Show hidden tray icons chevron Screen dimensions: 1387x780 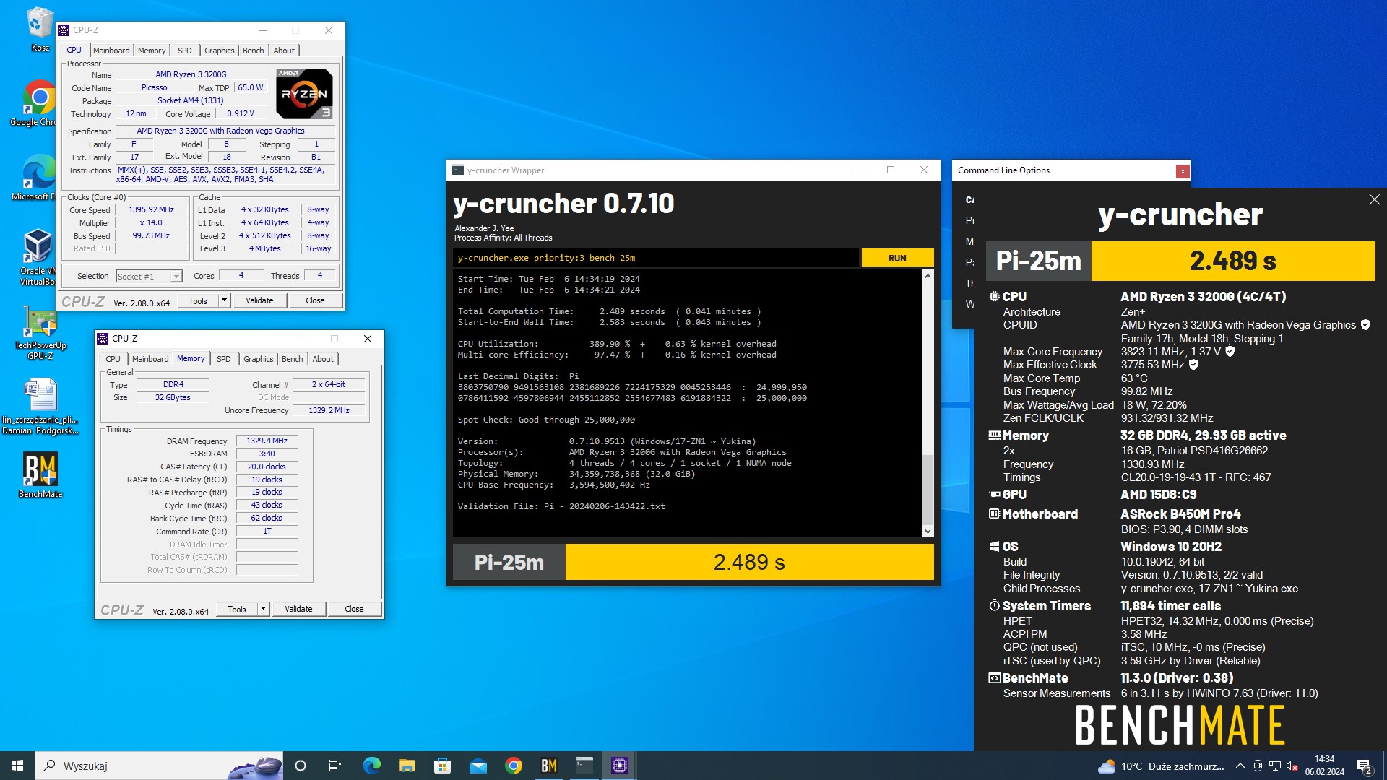click(x=1240, y=766)
